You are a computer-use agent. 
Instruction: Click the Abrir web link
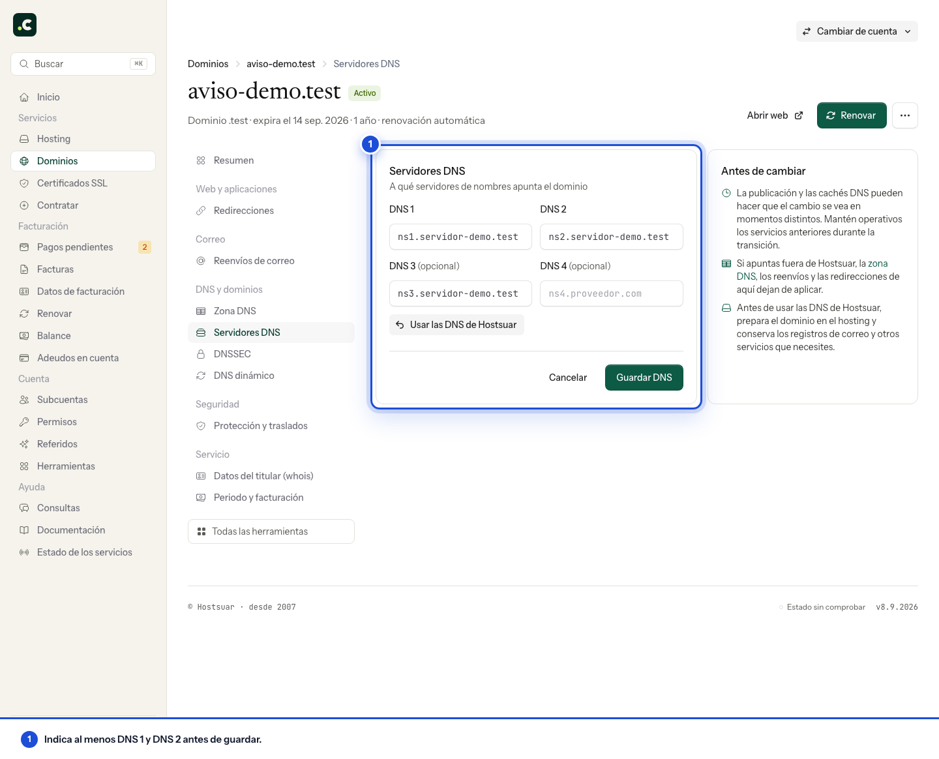coord(775,115)
